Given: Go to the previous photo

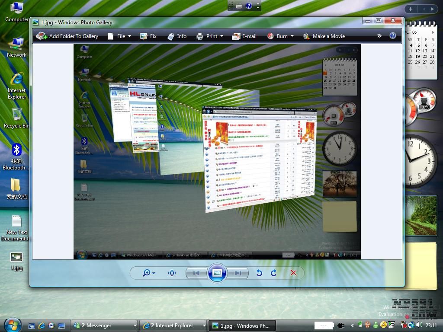Looking at the screenshot, I should 196,273.
